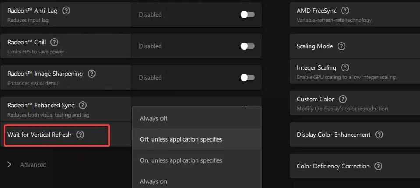This screenshot has width=420, height=188.
Task: Enable the Radeon Anti-Lag toggle
Action: tap(247, 14)
